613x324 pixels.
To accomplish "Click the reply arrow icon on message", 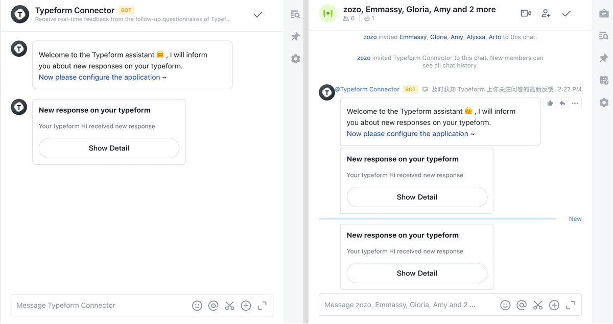I will pos(562,103).
